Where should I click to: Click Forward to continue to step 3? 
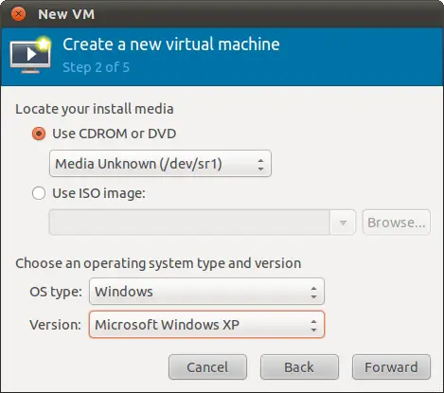tap(391, 367)
